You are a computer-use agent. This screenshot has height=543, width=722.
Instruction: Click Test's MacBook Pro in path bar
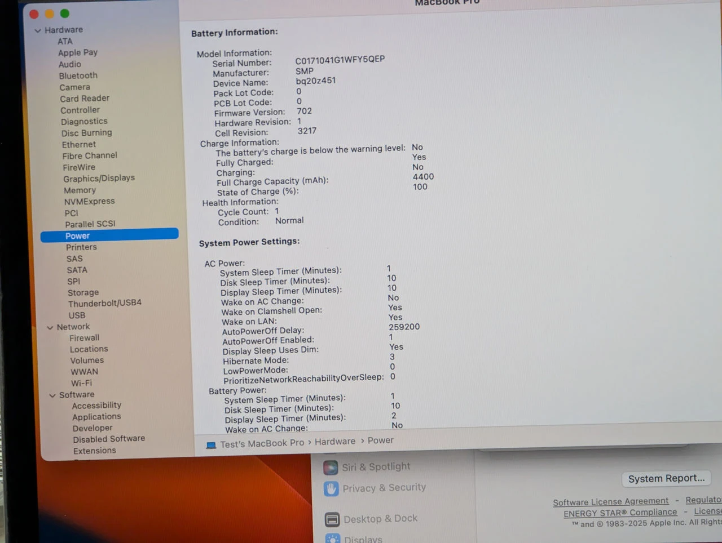262,443
